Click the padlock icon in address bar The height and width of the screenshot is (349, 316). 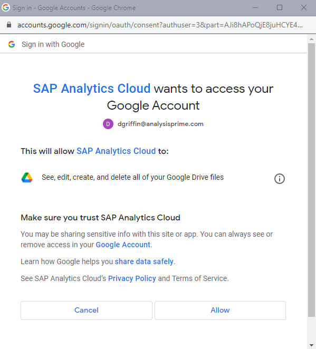(9, 25)
